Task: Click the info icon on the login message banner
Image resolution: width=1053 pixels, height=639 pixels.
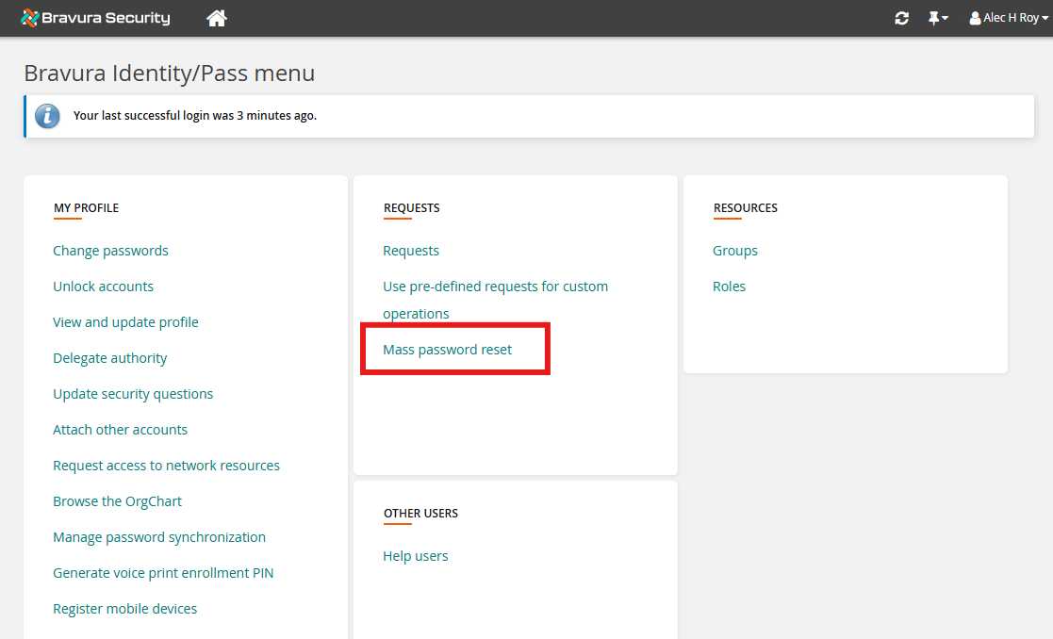Action: click(47, 116)
